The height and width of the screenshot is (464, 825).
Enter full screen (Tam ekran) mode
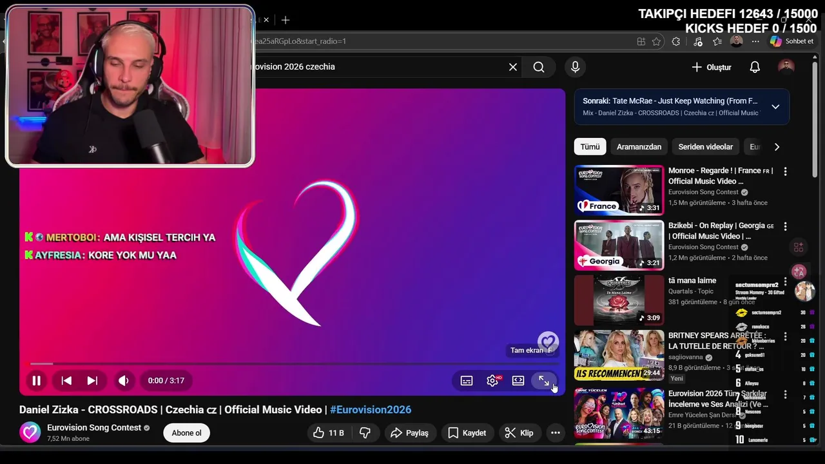[x=544, y=380]
